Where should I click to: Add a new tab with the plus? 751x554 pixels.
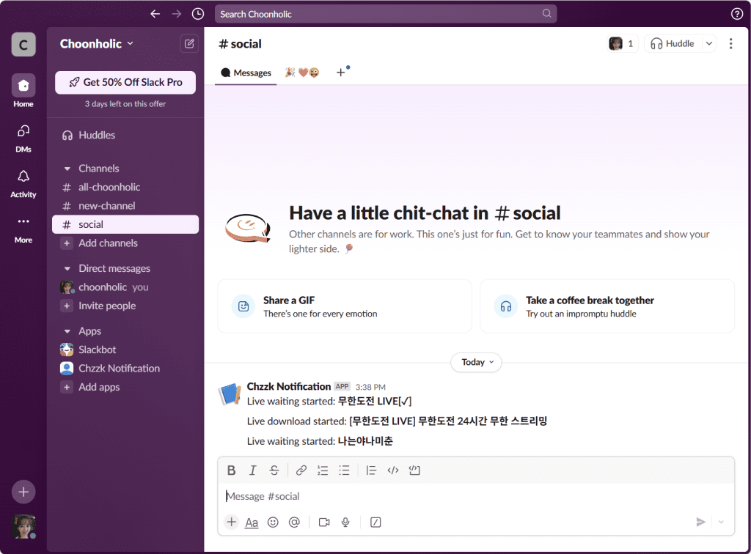point(340,73)
